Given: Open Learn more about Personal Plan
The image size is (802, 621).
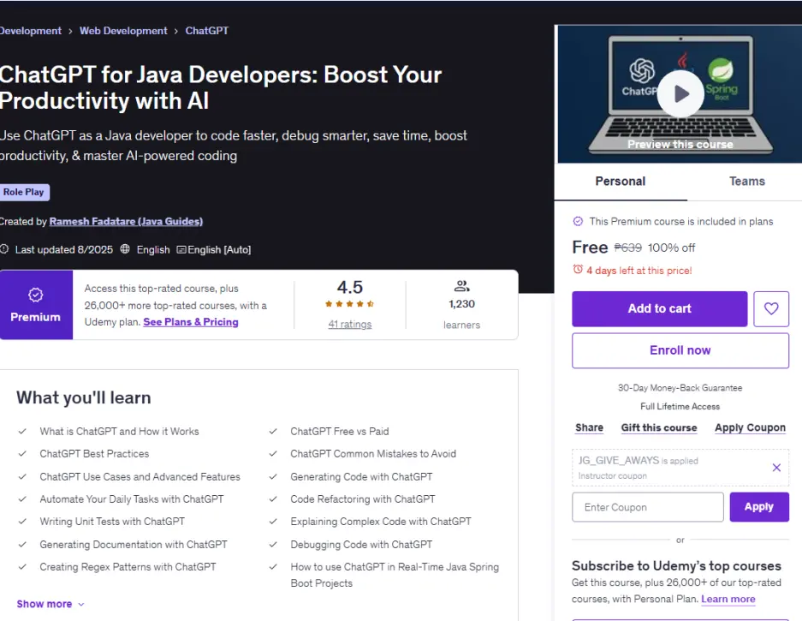Looking at the screenshot, I should 728,599.
